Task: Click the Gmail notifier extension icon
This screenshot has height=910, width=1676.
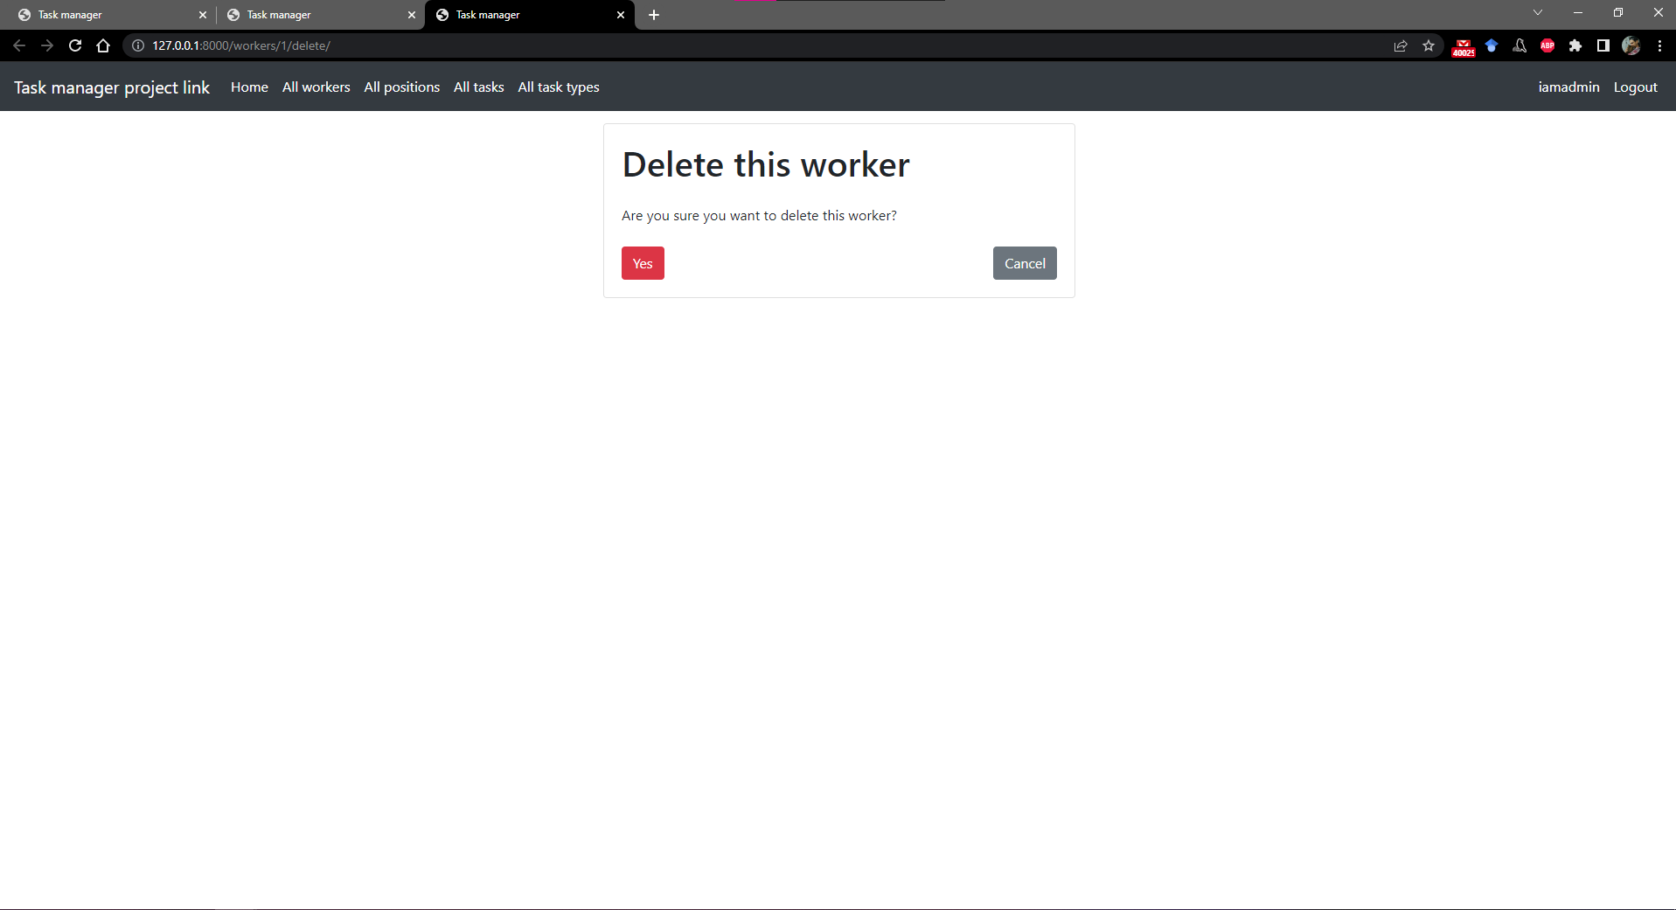Action: 1463,45
